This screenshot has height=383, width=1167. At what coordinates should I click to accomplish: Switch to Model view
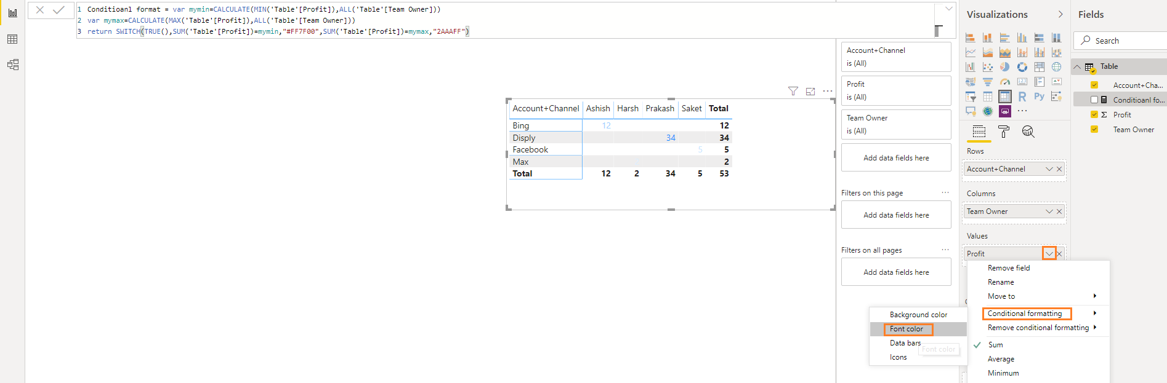pos(12,65)
